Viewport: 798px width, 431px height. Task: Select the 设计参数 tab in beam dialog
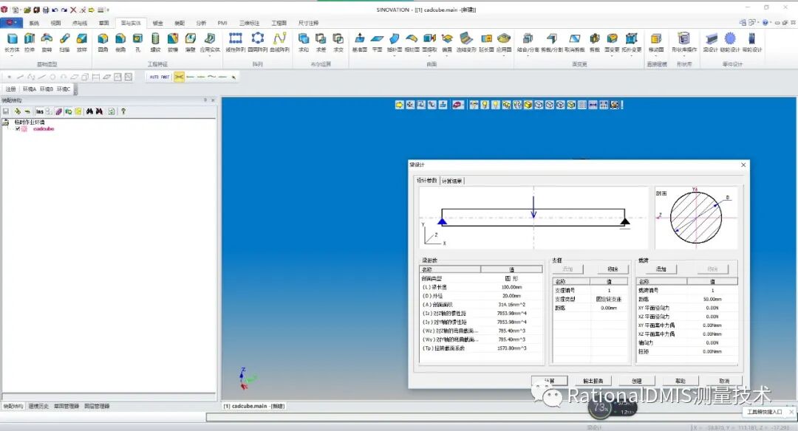pyautogui.click(x=427, y=180)
